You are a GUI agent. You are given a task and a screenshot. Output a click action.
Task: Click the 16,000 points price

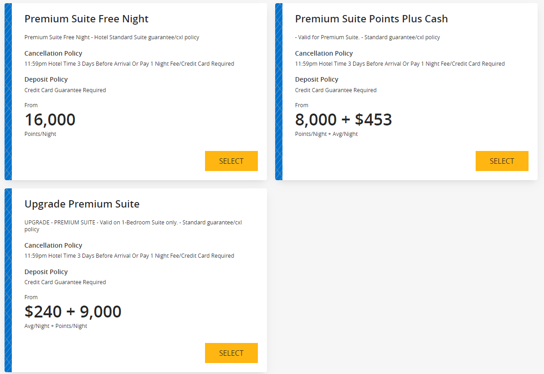coord(50,119)
